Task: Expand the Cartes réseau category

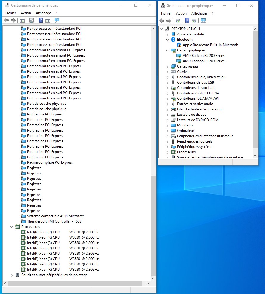Action: [x=168, y=66]
